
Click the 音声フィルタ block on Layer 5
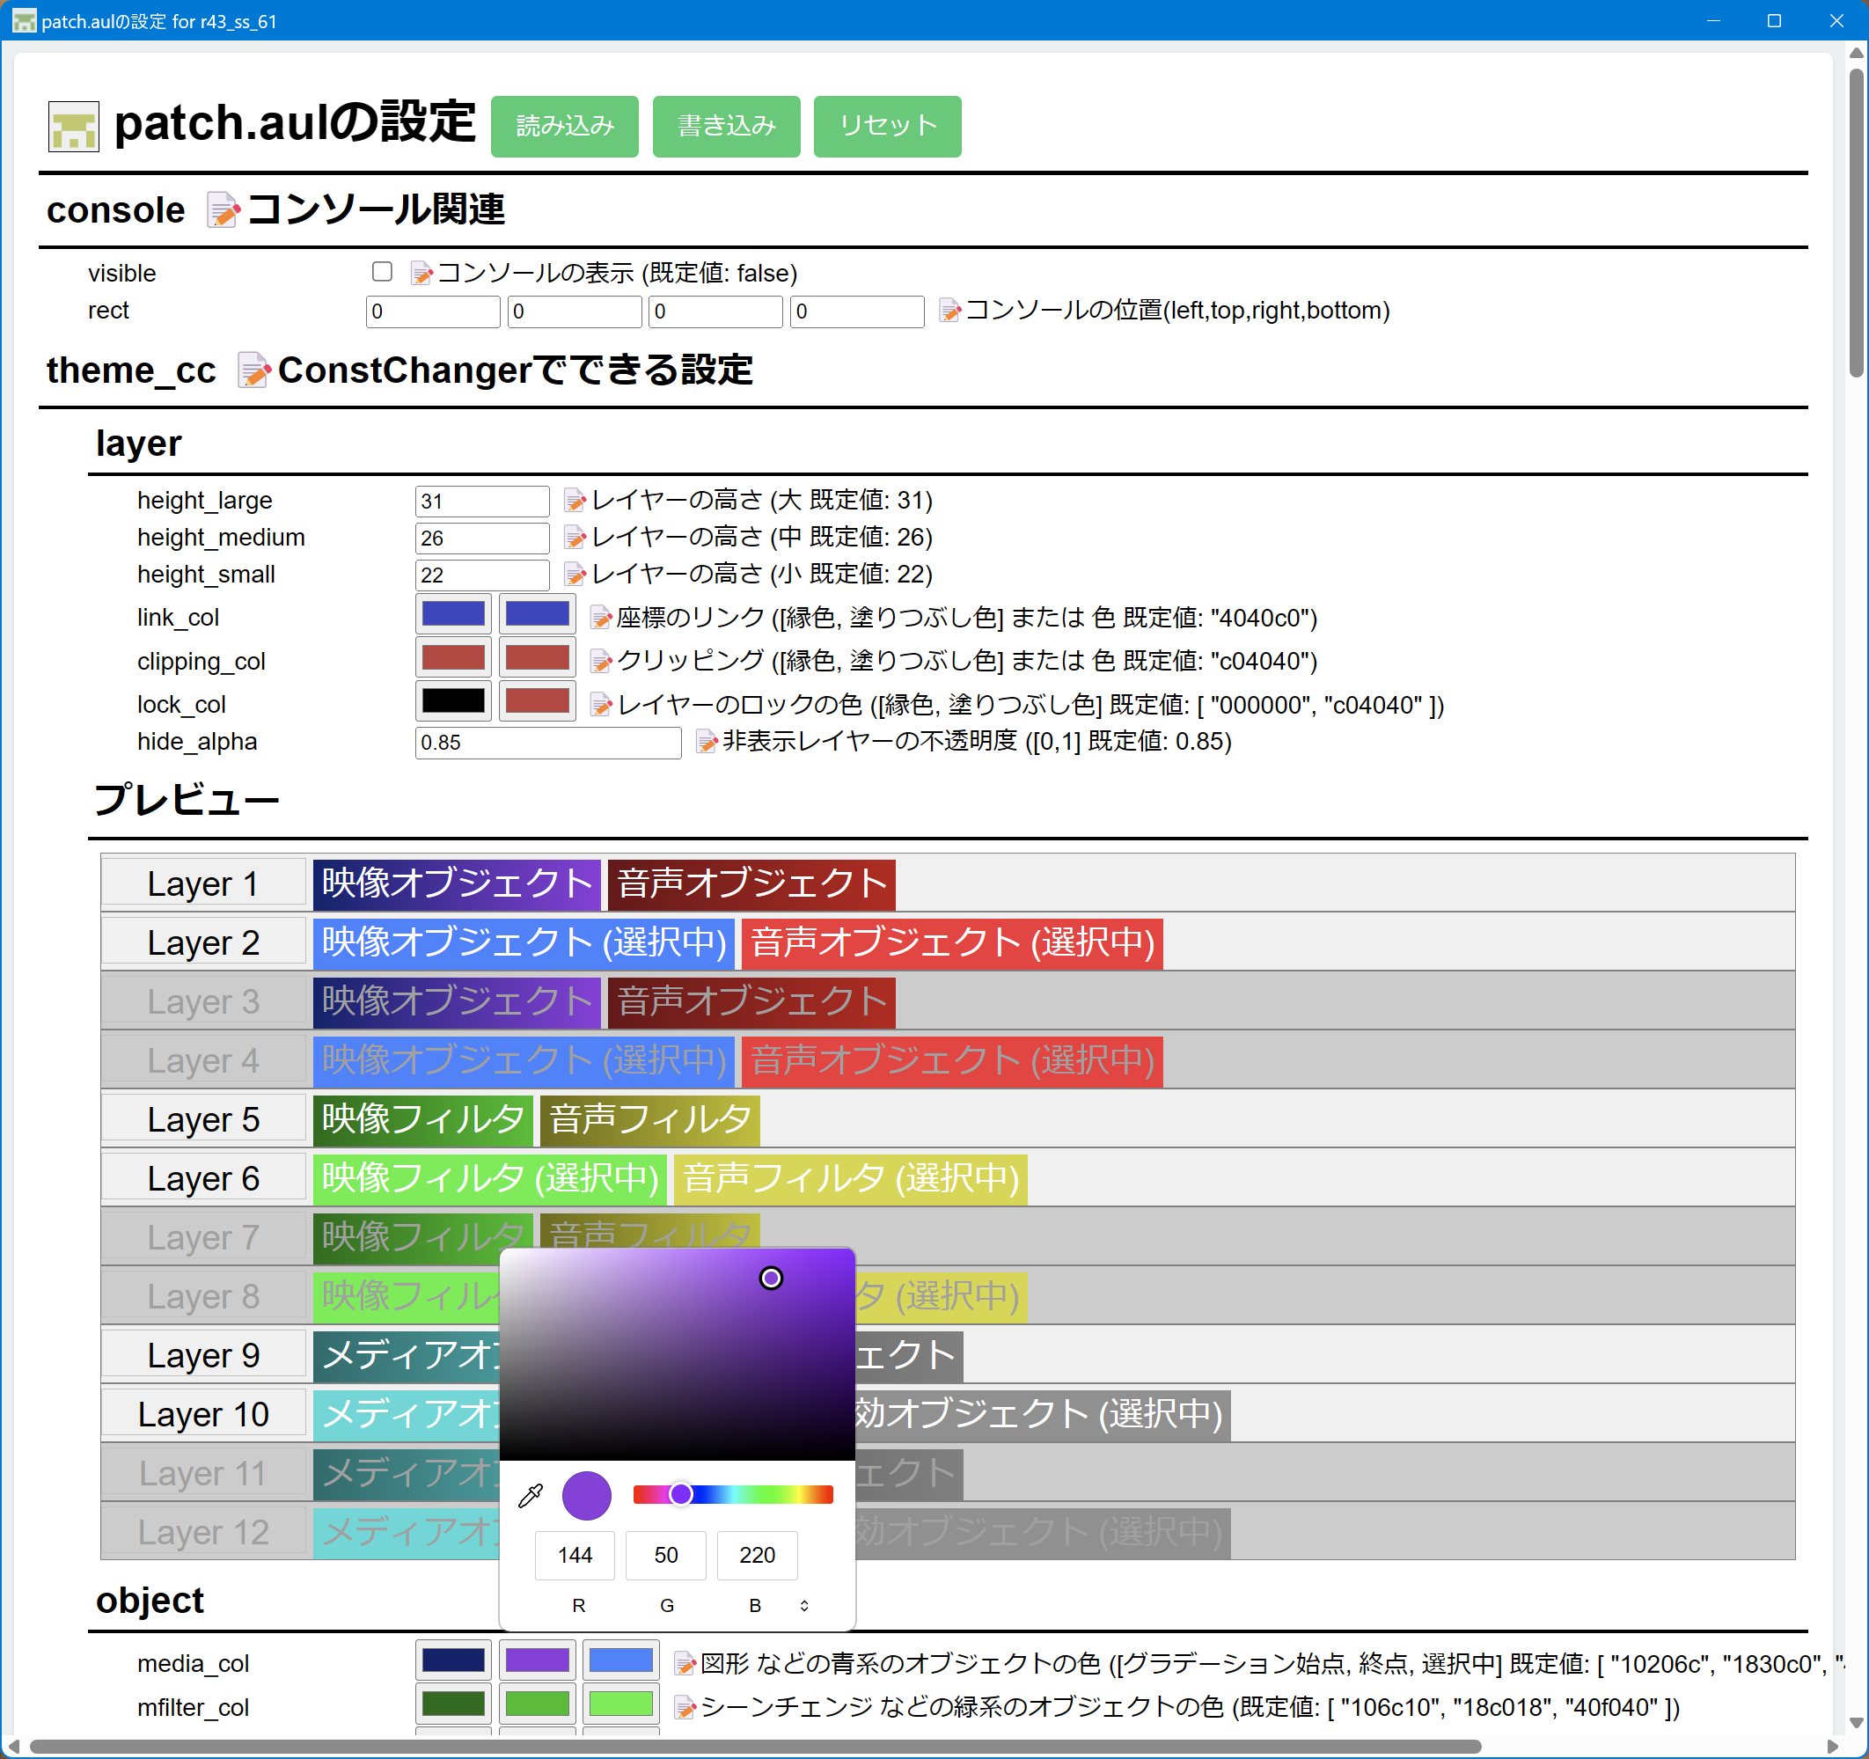[649, 1119]
